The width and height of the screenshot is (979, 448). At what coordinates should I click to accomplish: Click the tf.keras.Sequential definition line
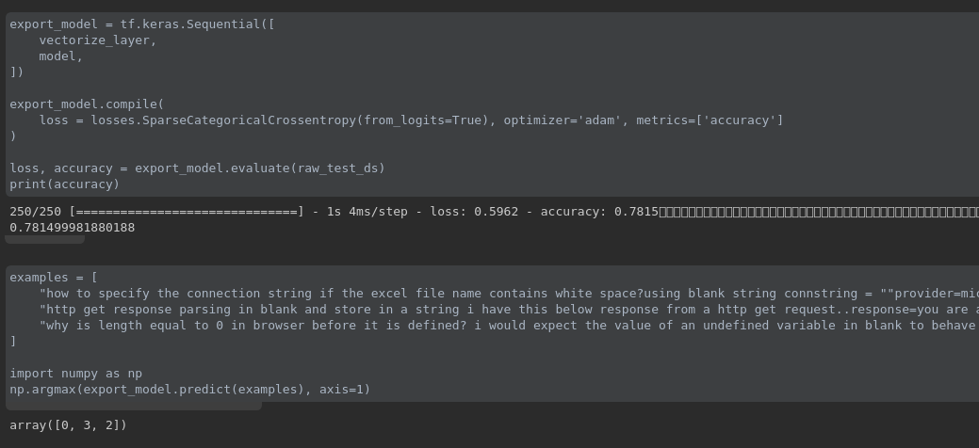coord(141,24)
